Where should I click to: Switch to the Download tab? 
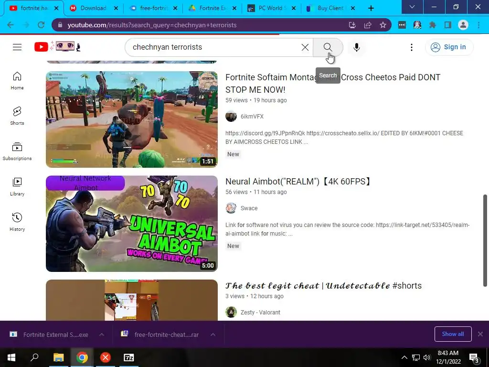click(x=94, y=8)
